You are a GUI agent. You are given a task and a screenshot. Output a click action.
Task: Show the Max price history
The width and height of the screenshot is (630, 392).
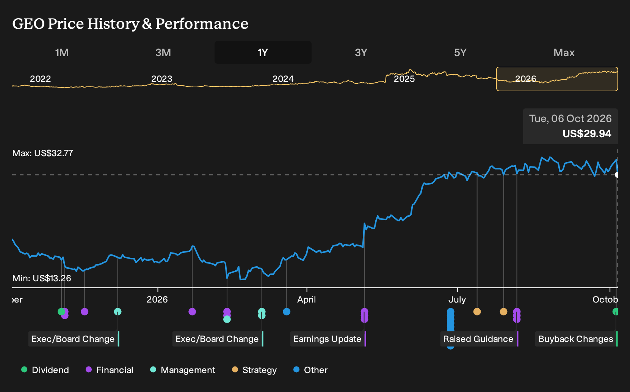[x=564, y=52]
